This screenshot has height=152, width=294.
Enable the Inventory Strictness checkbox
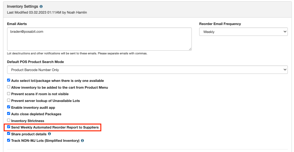(9, 120)
